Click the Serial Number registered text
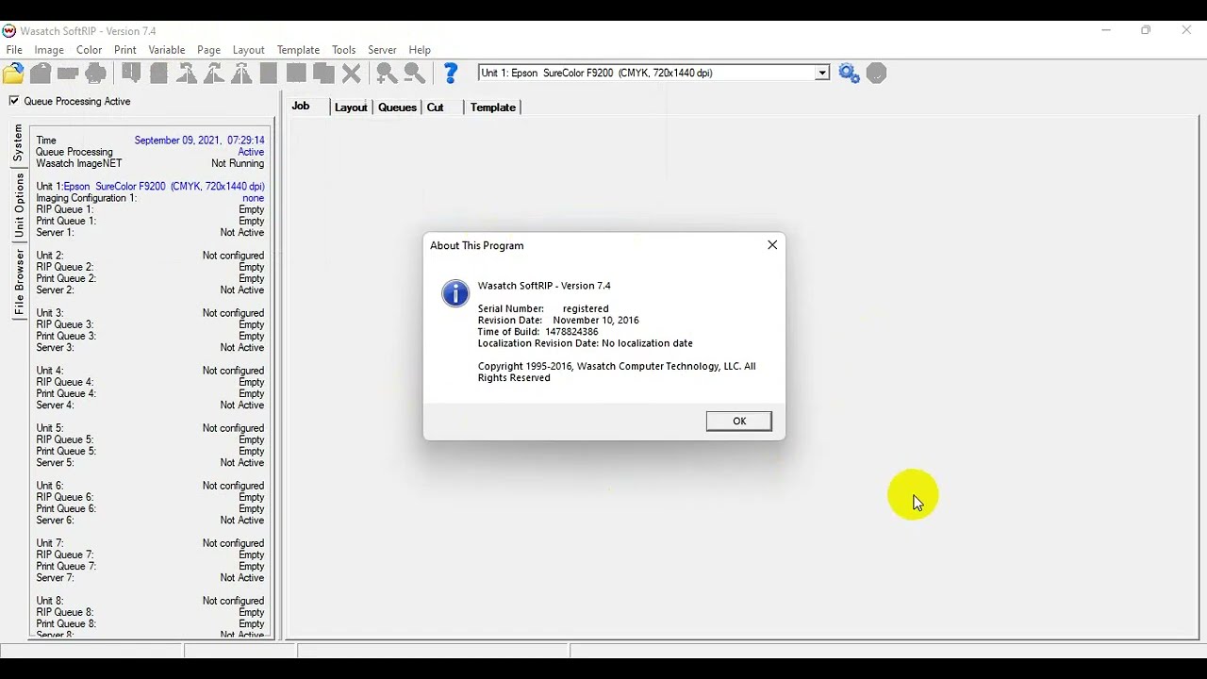 coord(543,308)
